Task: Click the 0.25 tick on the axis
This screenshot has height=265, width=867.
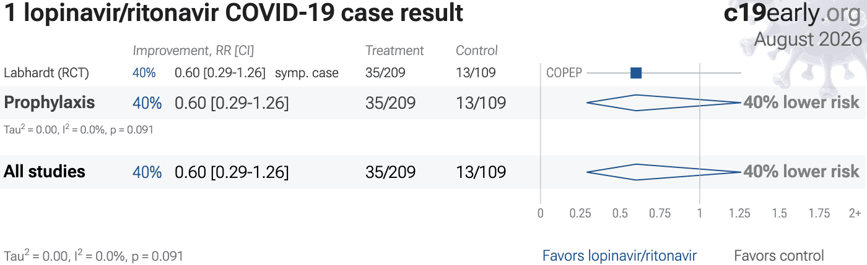Action: click(580, 214)
